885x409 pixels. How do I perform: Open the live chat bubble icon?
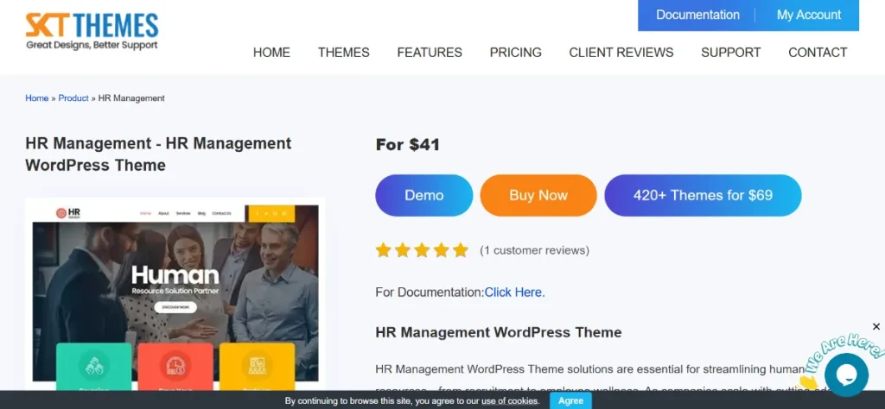click(845, 375)
